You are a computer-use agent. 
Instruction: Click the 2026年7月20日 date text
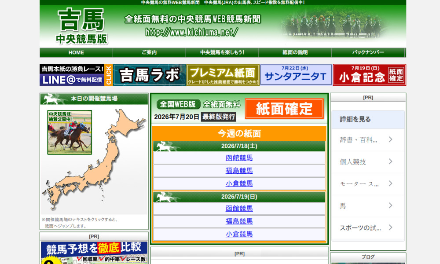(176, 117)
